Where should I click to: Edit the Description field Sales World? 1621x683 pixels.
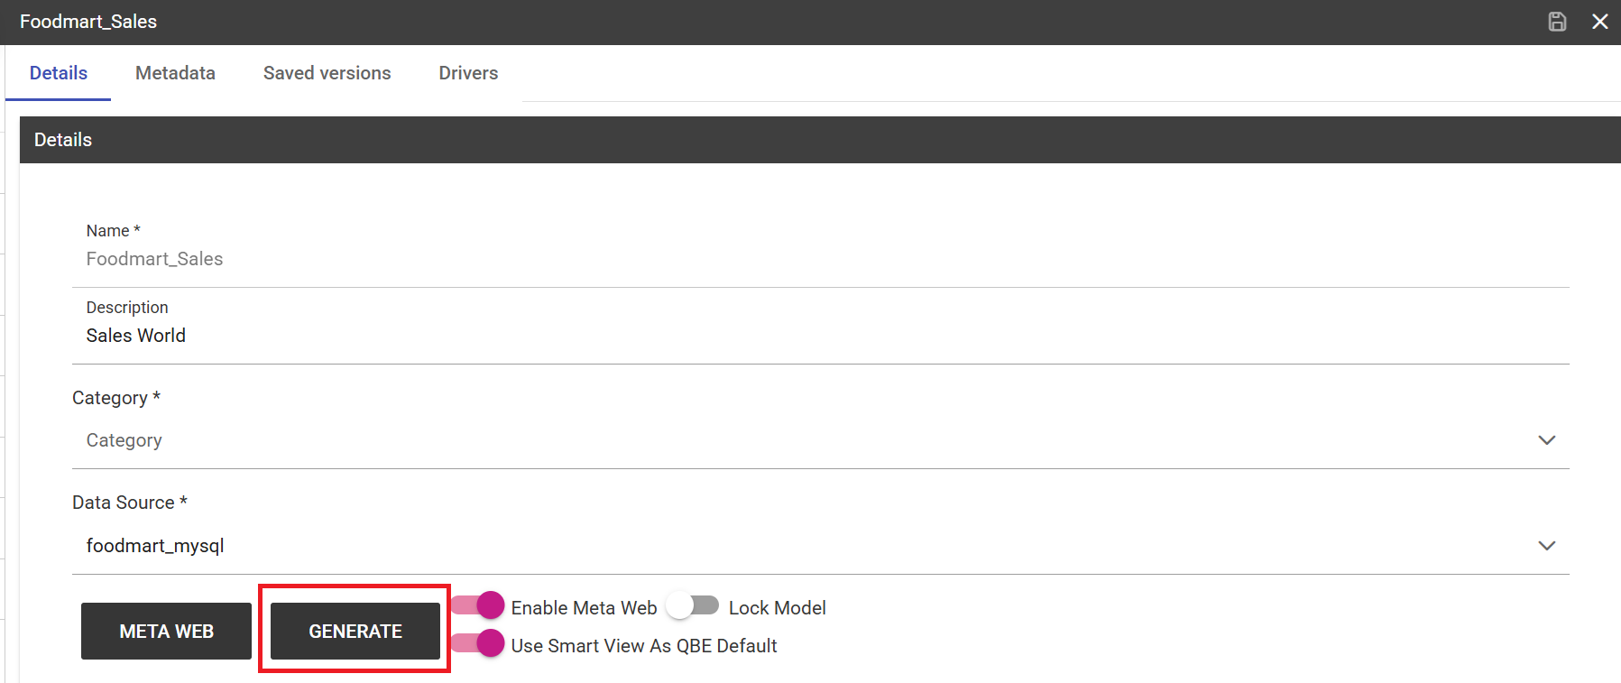coord(821,336)
